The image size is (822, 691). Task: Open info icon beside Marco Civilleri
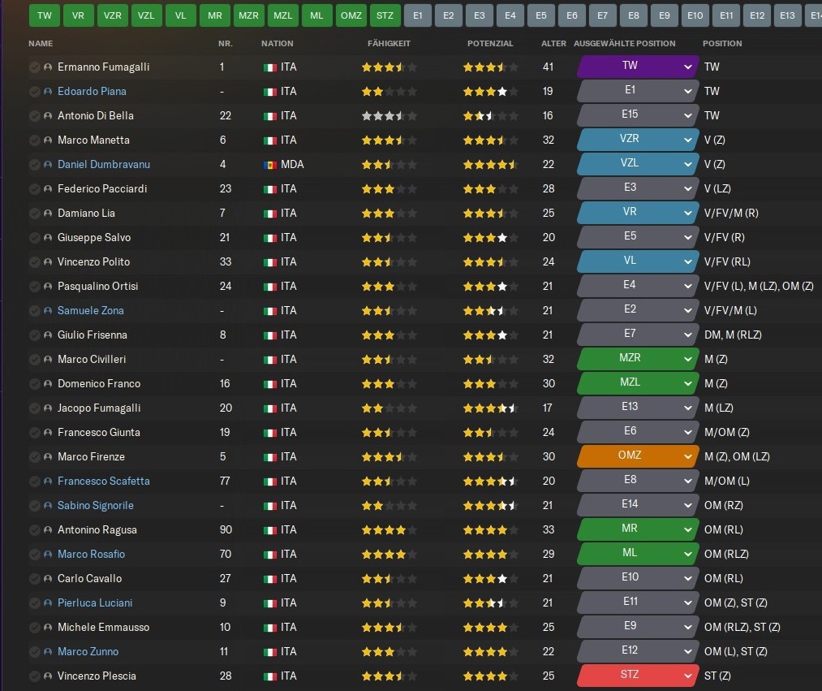pos(48,360)
